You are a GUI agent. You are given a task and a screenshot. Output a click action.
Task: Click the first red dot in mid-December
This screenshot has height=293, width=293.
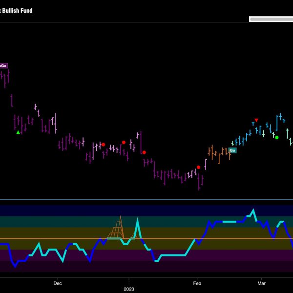104,145
